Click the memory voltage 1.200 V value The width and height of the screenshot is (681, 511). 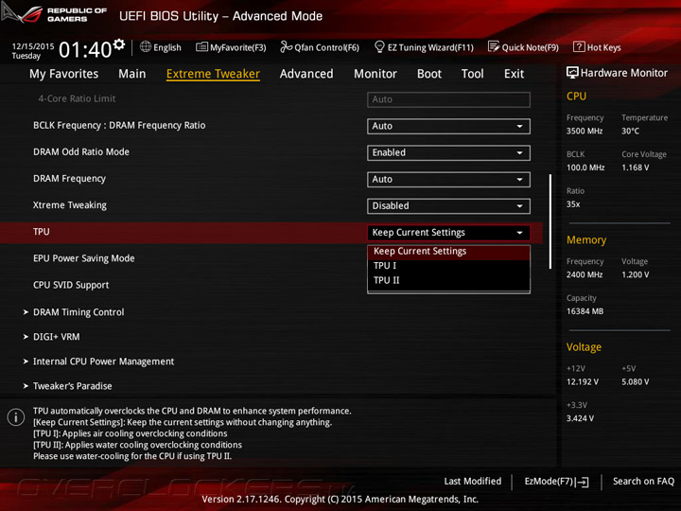click(x=635, y=275)
